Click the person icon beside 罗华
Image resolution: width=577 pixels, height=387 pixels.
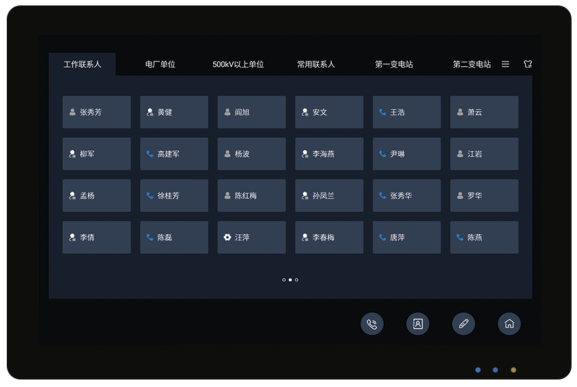460,196
